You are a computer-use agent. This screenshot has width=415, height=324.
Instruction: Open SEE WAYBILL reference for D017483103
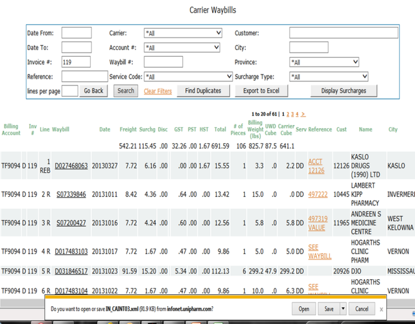(320, 252)
